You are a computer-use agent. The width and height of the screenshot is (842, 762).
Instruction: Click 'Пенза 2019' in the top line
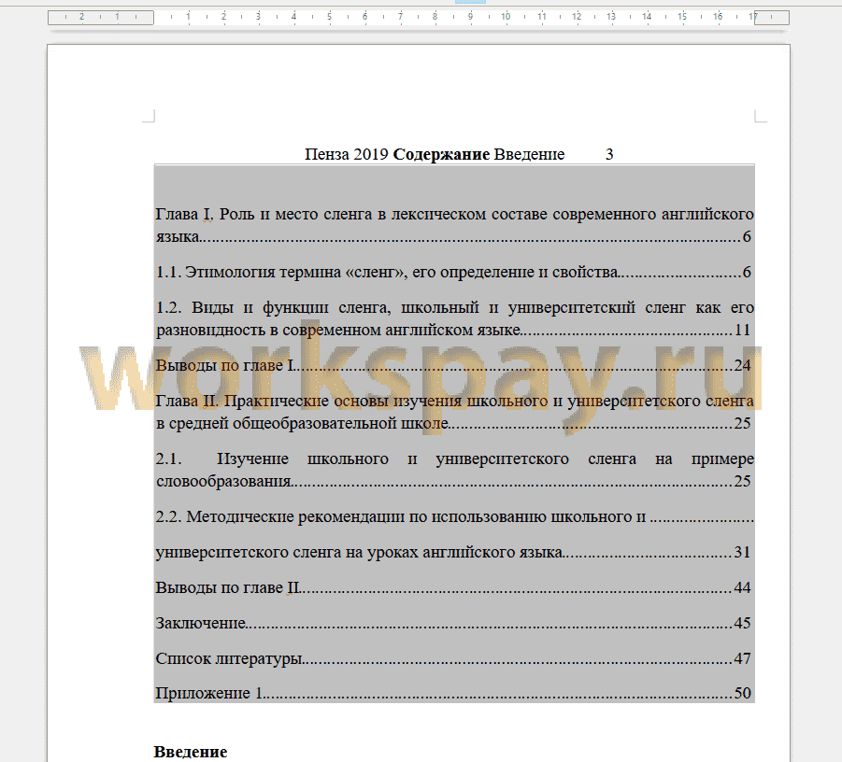tap(347, 154)
